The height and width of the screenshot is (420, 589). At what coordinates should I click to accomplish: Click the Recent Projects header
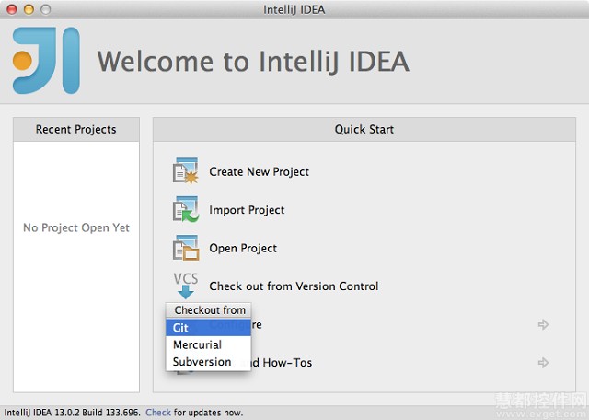(76, 129)
